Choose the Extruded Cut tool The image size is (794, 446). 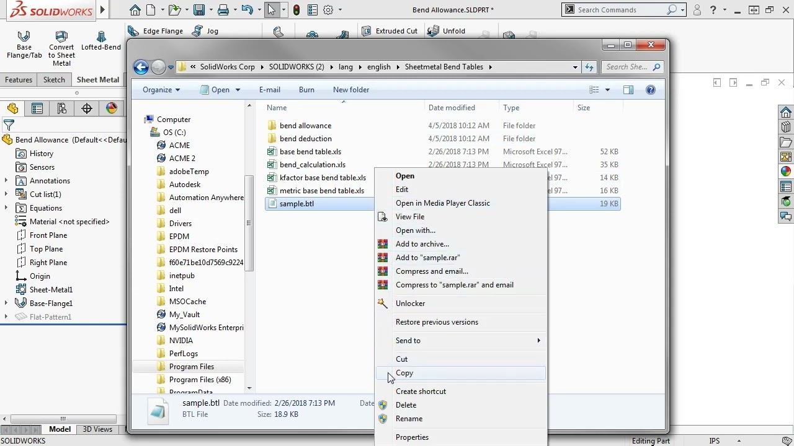[390, 31]
